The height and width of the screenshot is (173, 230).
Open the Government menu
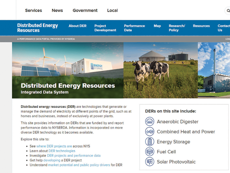85,10
